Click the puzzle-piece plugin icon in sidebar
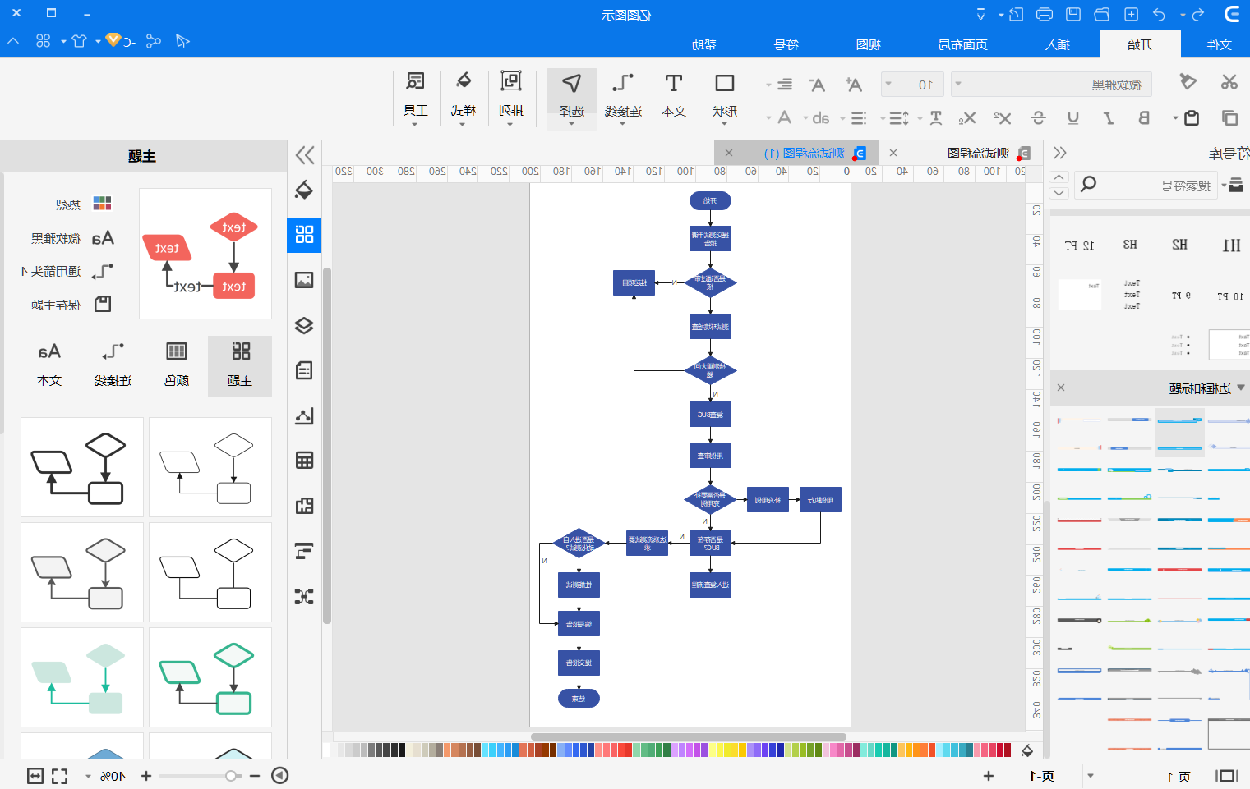The width and height of the screenshot is (1250, 789). [x=304, y=505]
